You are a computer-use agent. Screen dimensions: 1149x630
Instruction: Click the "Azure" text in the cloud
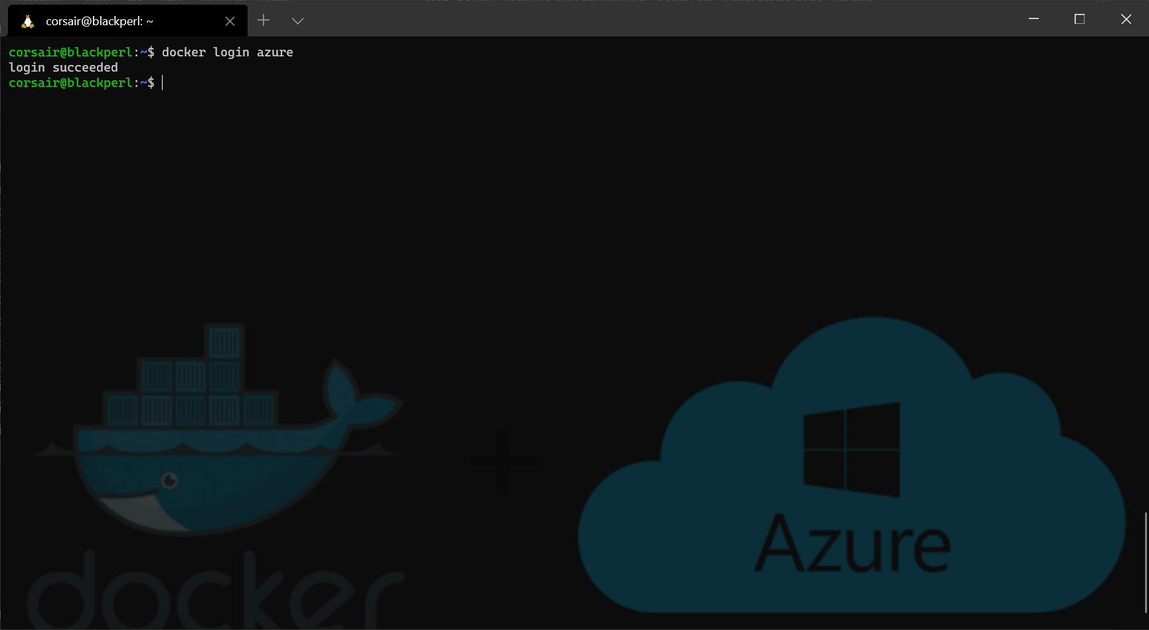(x=853, y=544)
